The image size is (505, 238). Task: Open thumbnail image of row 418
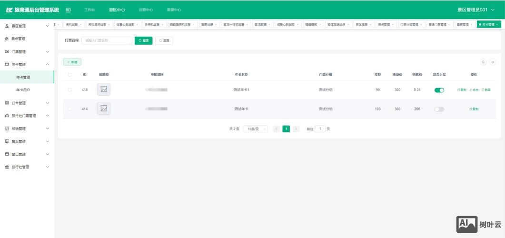pyautogui.click(x=104, y=89)
